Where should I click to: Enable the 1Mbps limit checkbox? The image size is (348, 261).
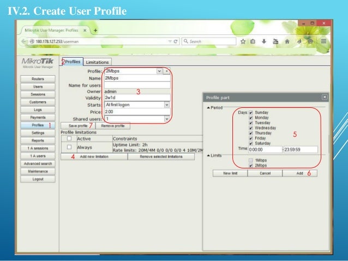251,160
